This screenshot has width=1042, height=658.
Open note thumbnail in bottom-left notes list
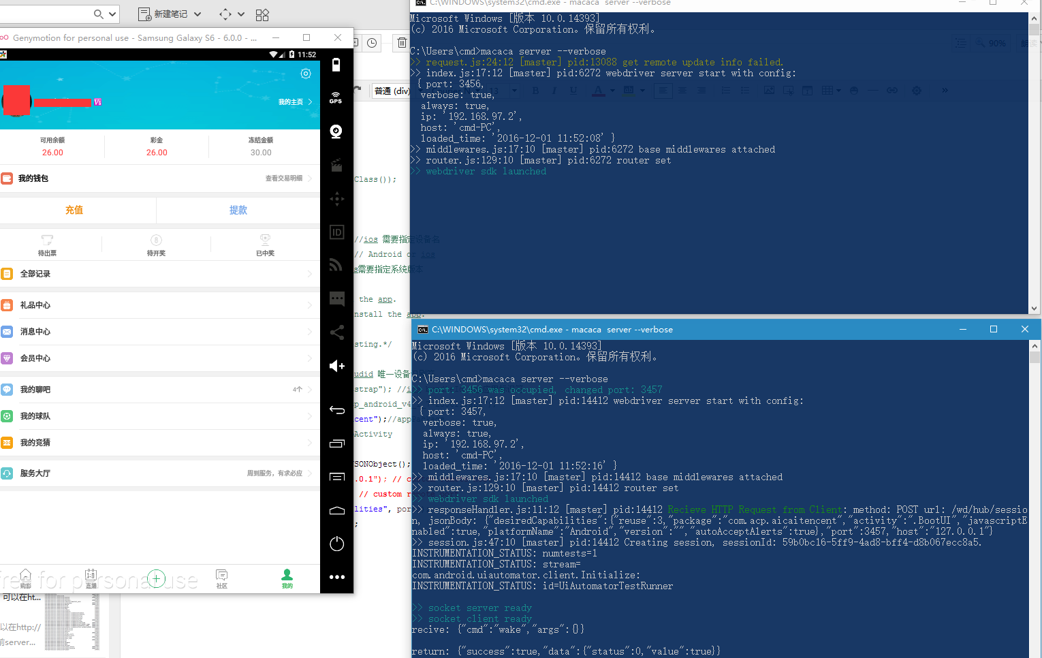point(72,623)
